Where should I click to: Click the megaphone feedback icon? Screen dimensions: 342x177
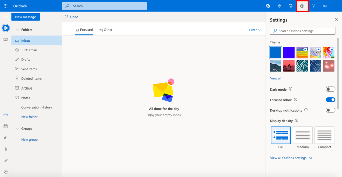point(325,6)
